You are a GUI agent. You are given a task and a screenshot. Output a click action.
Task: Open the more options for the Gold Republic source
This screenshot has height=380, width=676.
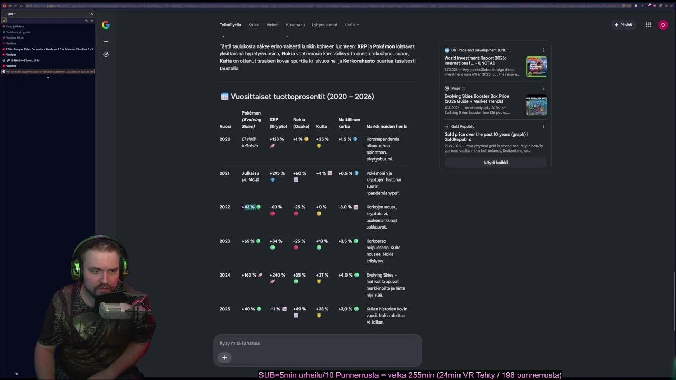[x=543, y=126]
